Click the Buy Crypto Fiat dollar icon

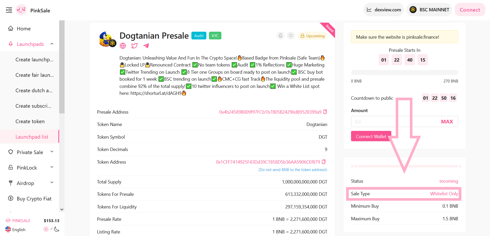pyautogui.click(x=11, y=198)
